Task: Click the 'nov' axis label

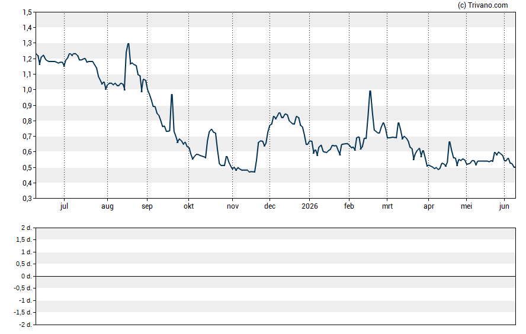Action: coord(233,206)
